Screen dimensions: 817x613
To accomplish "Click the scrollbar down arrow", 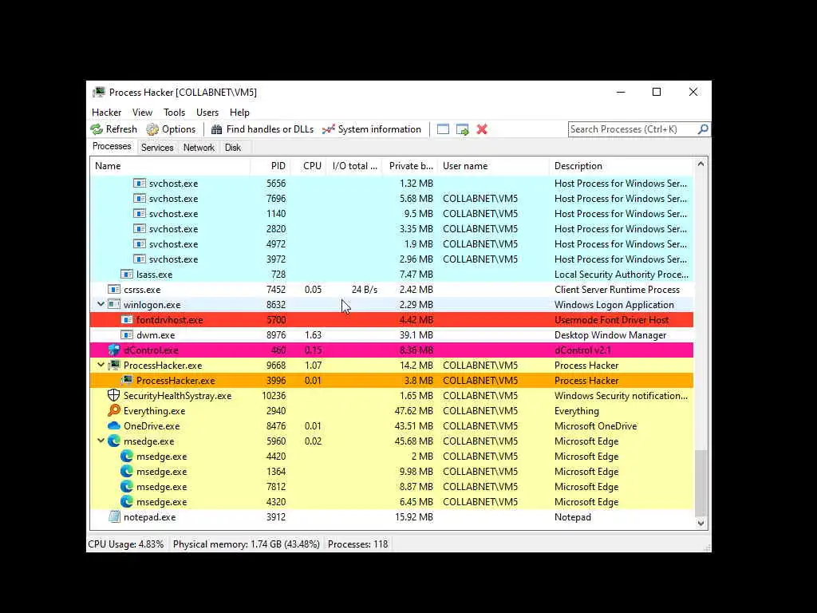I will (x=701, y=523).
